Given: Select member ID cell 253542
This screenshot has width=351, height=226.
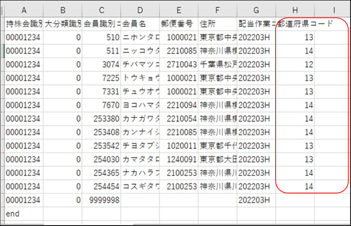Looking at the screenshot, I should [101, 146].
